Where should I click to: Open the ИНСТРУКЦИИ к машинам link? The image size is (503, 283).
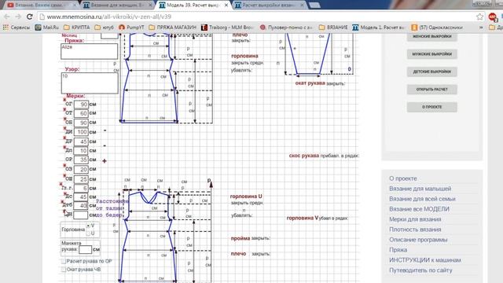(x=425, y=260)
